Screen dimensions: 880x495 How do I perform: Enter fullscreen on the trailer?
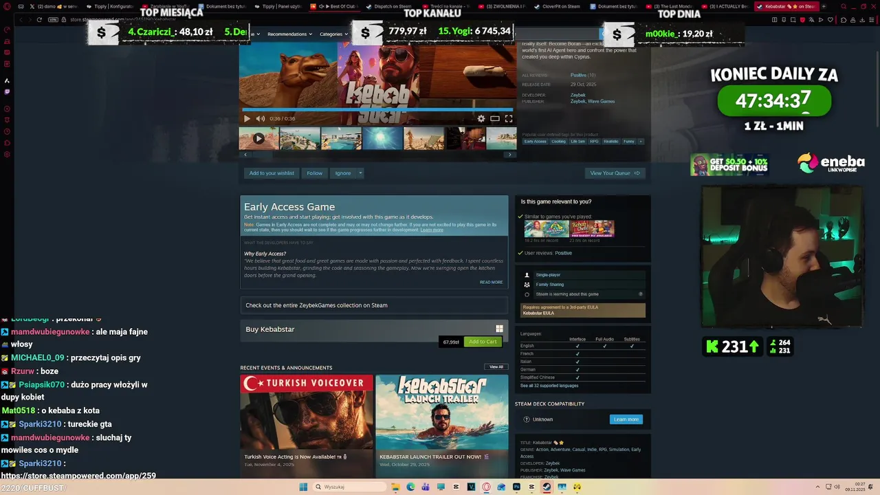pyautogui.click(x=509, y=118)
